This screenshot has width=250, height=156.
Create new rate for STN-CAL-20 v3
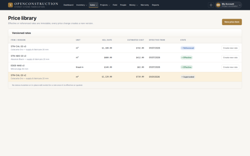pos(230,48)
